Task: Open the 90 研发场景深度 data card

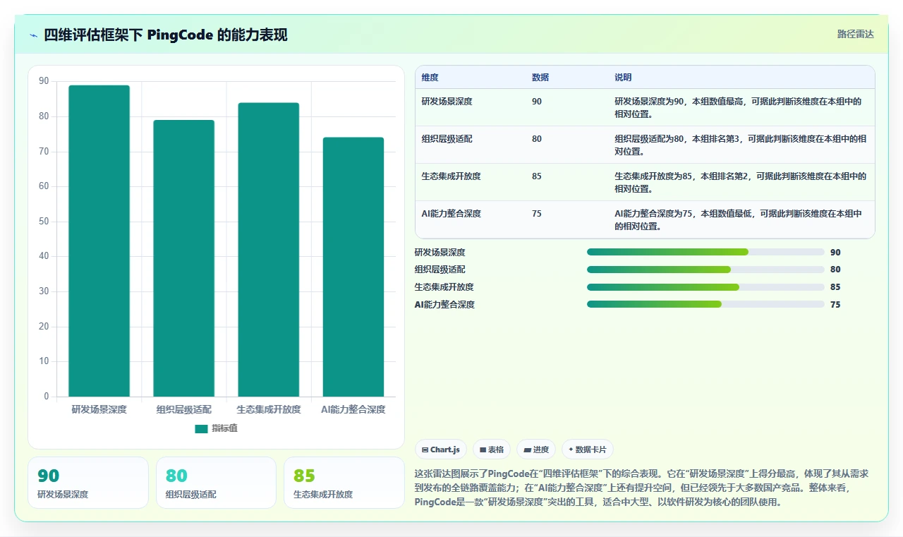Action: point(88,483)
